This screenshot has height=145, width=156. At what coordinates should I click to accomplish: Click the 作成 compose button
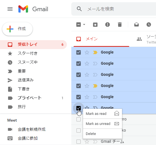17,29
